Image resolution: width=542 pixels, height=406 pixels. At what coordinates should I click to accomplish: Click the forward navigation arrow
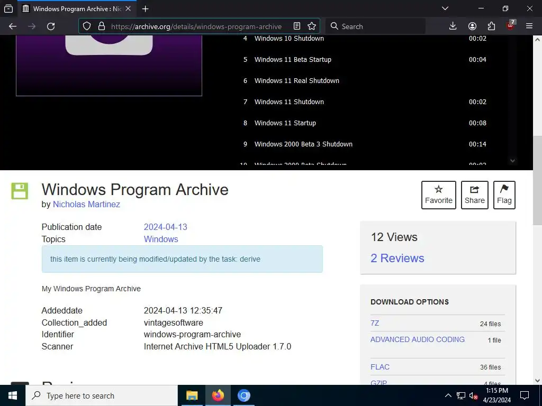coord(32,26)
